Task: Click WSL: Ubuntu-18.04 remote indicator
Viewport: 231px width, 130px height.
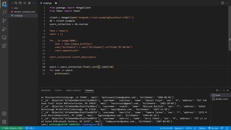Action: tap(12, 128)
